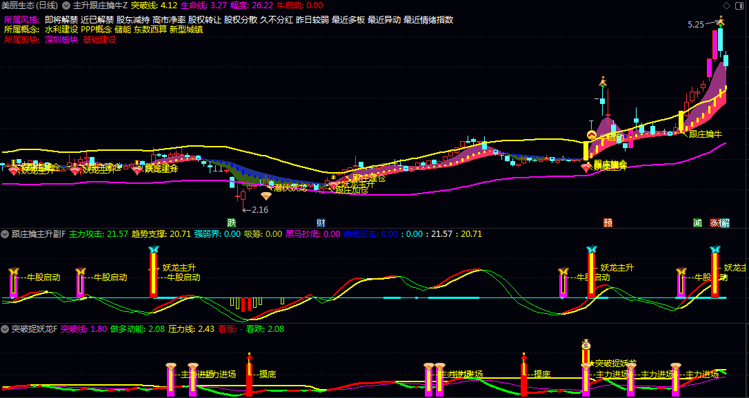
Task: Click the 最近异动 tag
Action: pos(384,20)
